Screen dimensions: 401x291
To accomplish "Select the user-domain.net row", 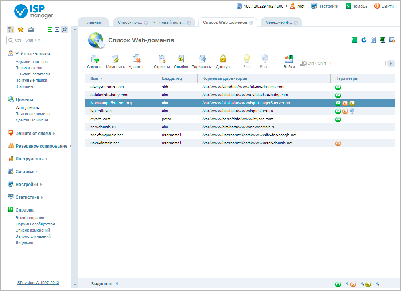I will tap(240, 143).
